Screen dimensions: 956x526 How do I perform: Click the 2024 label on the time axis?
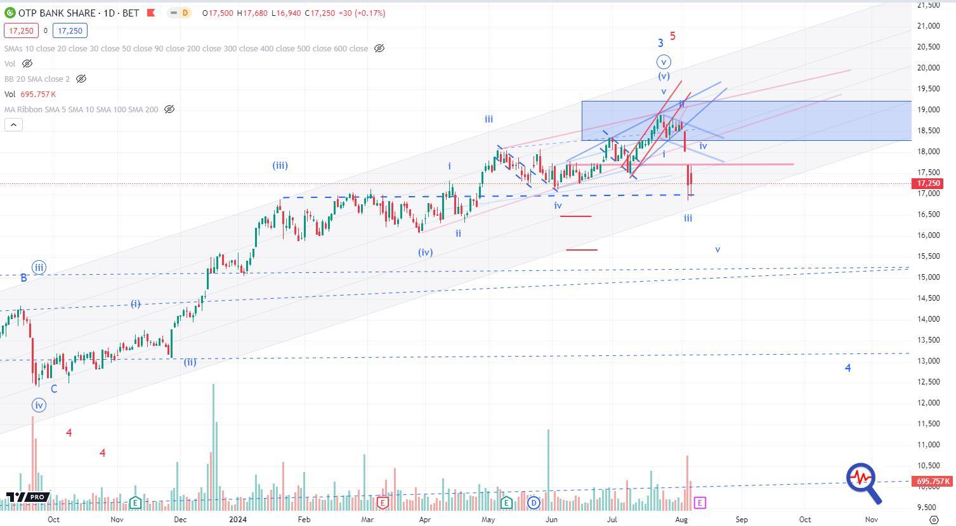(238, 519)
